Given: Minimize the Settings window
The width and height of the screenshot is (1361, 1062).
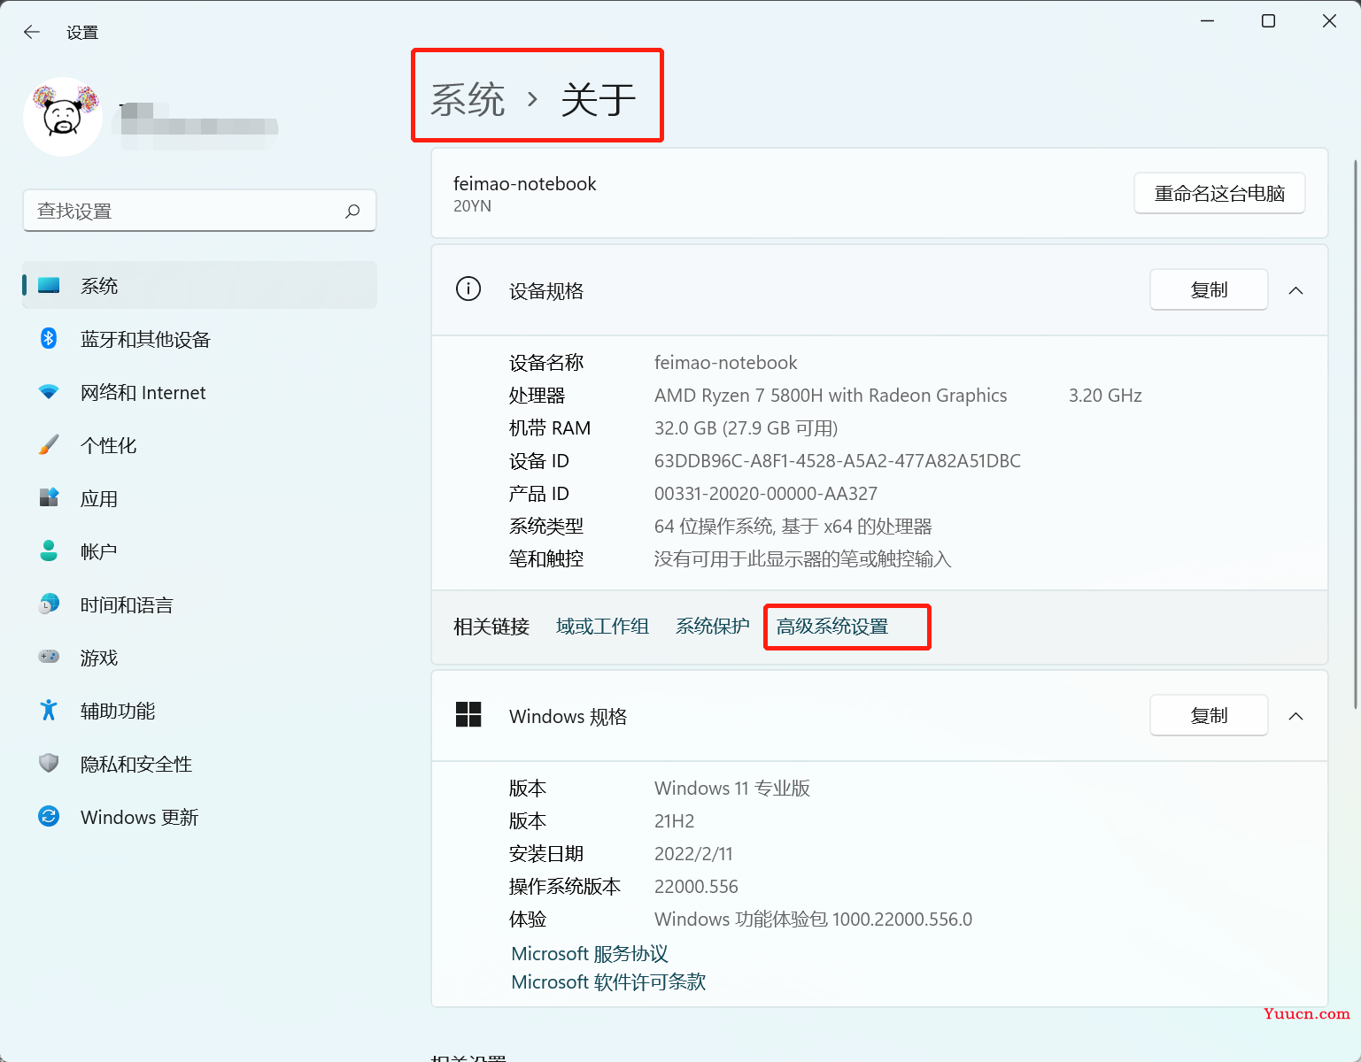Looking at the screenshot, I should point(1207,21).
